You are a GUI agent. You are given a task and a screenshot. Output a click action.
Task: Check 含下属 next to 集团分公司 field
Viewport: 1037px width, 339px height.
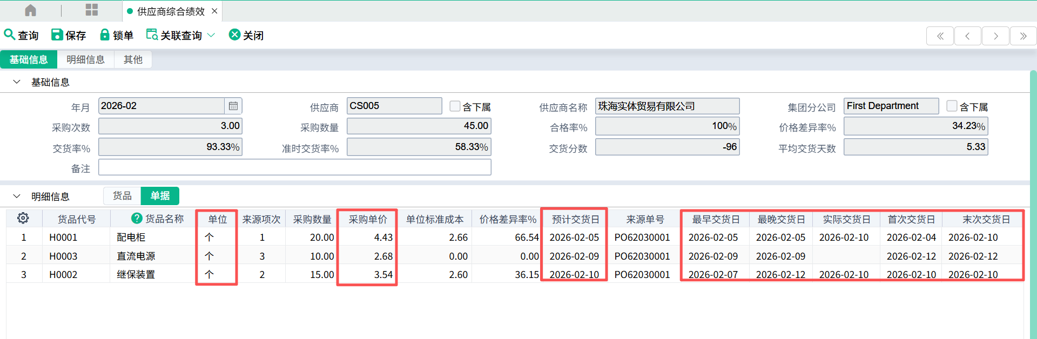pos(952,106)
